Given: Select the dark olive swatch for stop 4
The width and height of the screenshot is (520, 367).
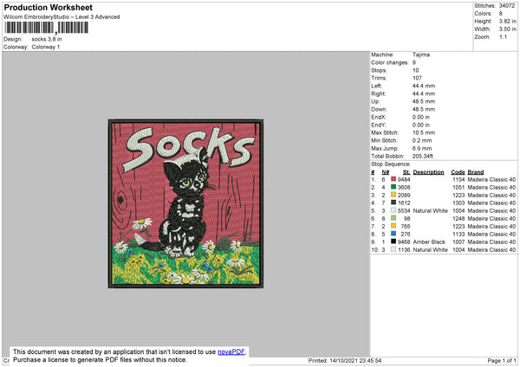Looking at the screenshot, I should [393, 203].
